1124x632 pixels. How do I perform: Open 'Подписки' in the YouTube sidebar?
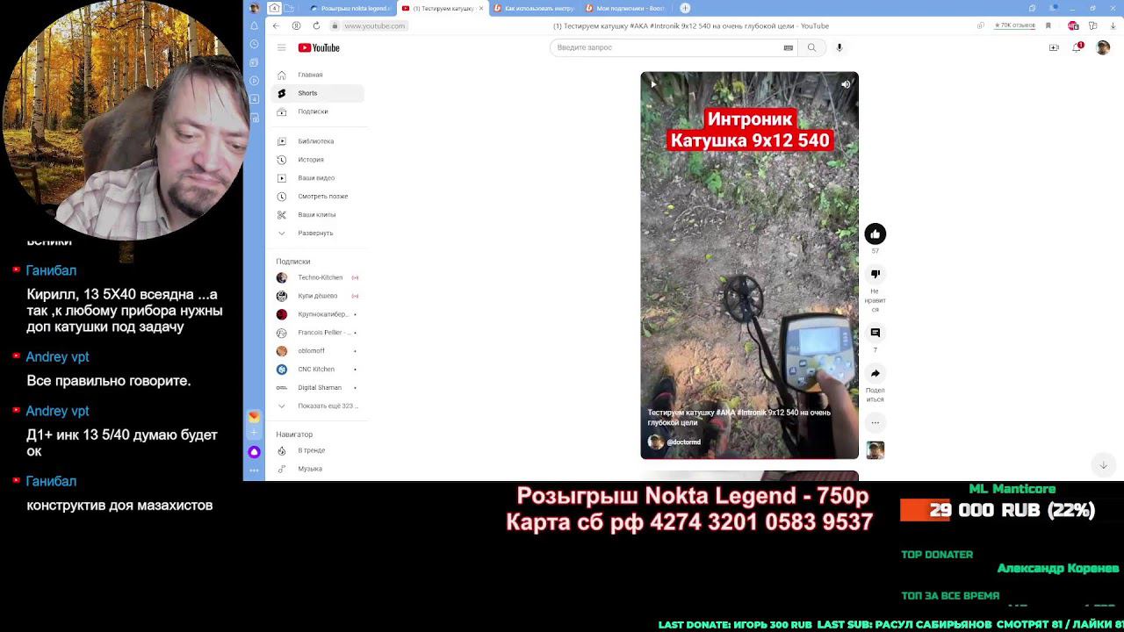click(x=318, y=111)
